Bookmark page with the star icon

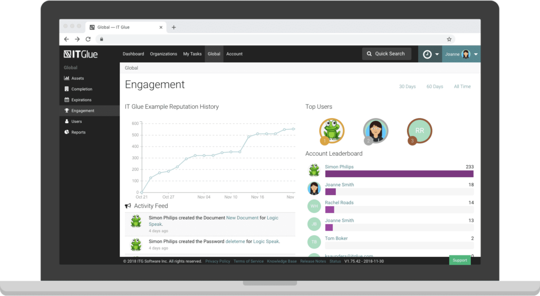click(x=449, y=39)
